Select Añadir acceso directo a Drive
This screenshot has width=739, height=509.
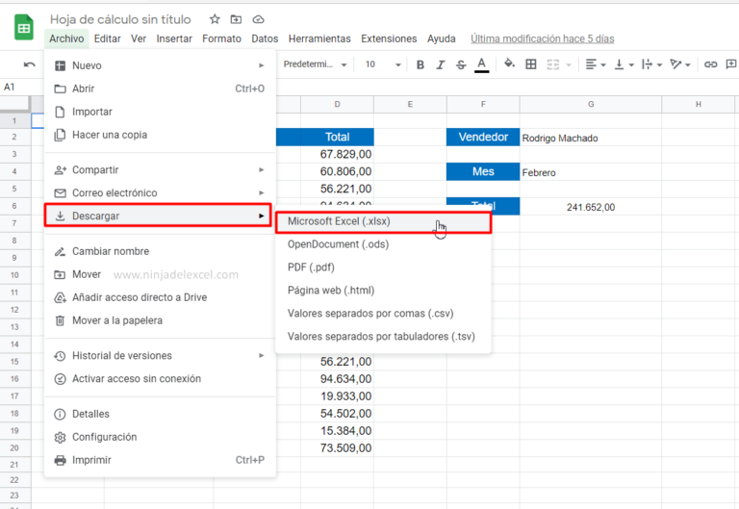point(160,297)
